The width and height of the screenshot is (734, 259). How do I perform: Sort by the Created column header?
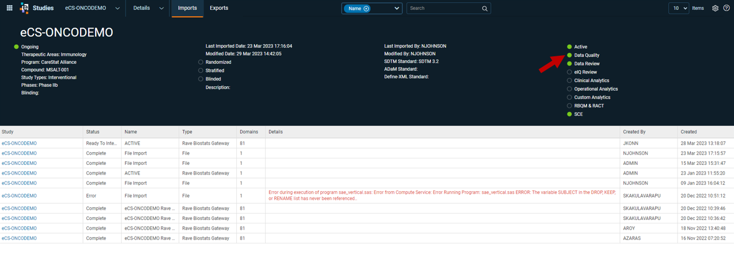click(x=688, y=132)
